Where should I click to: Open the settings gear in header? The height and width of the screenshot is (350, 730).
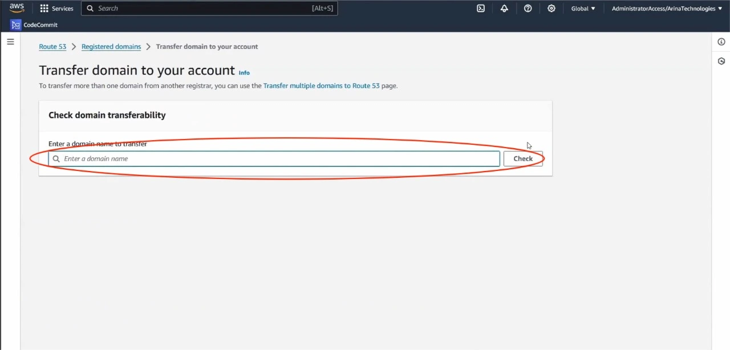click(x=551, y=9)
